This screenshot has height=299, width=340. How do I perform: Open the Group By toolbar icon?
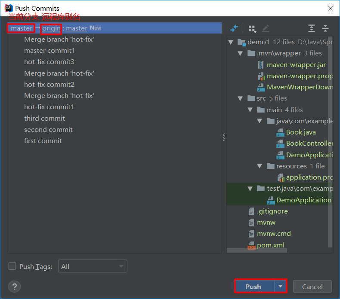click(252, 29)
